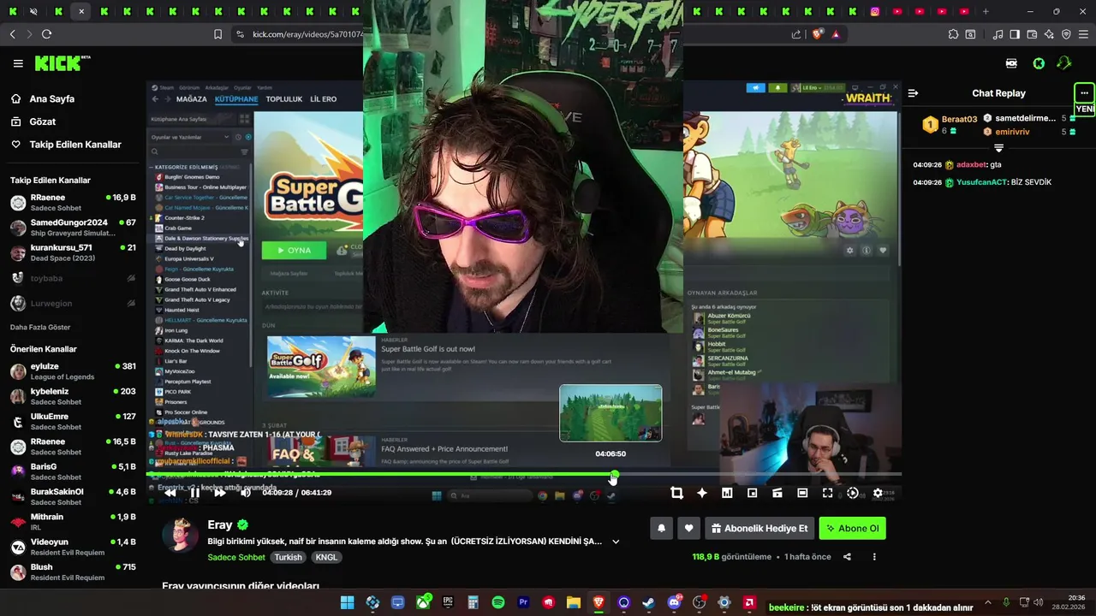The height and width of the screenshot is (616, 1096).
Task: Open the Brave main menu
Action: (1083, 34)
